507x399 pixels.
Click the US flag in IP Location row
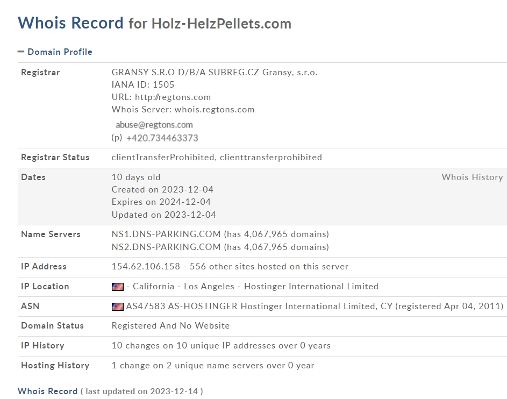[117, 287]
